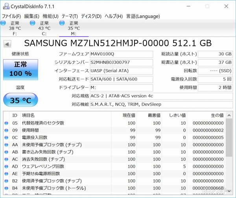Click the blue status circle for drive C:

tap(33, 23)
